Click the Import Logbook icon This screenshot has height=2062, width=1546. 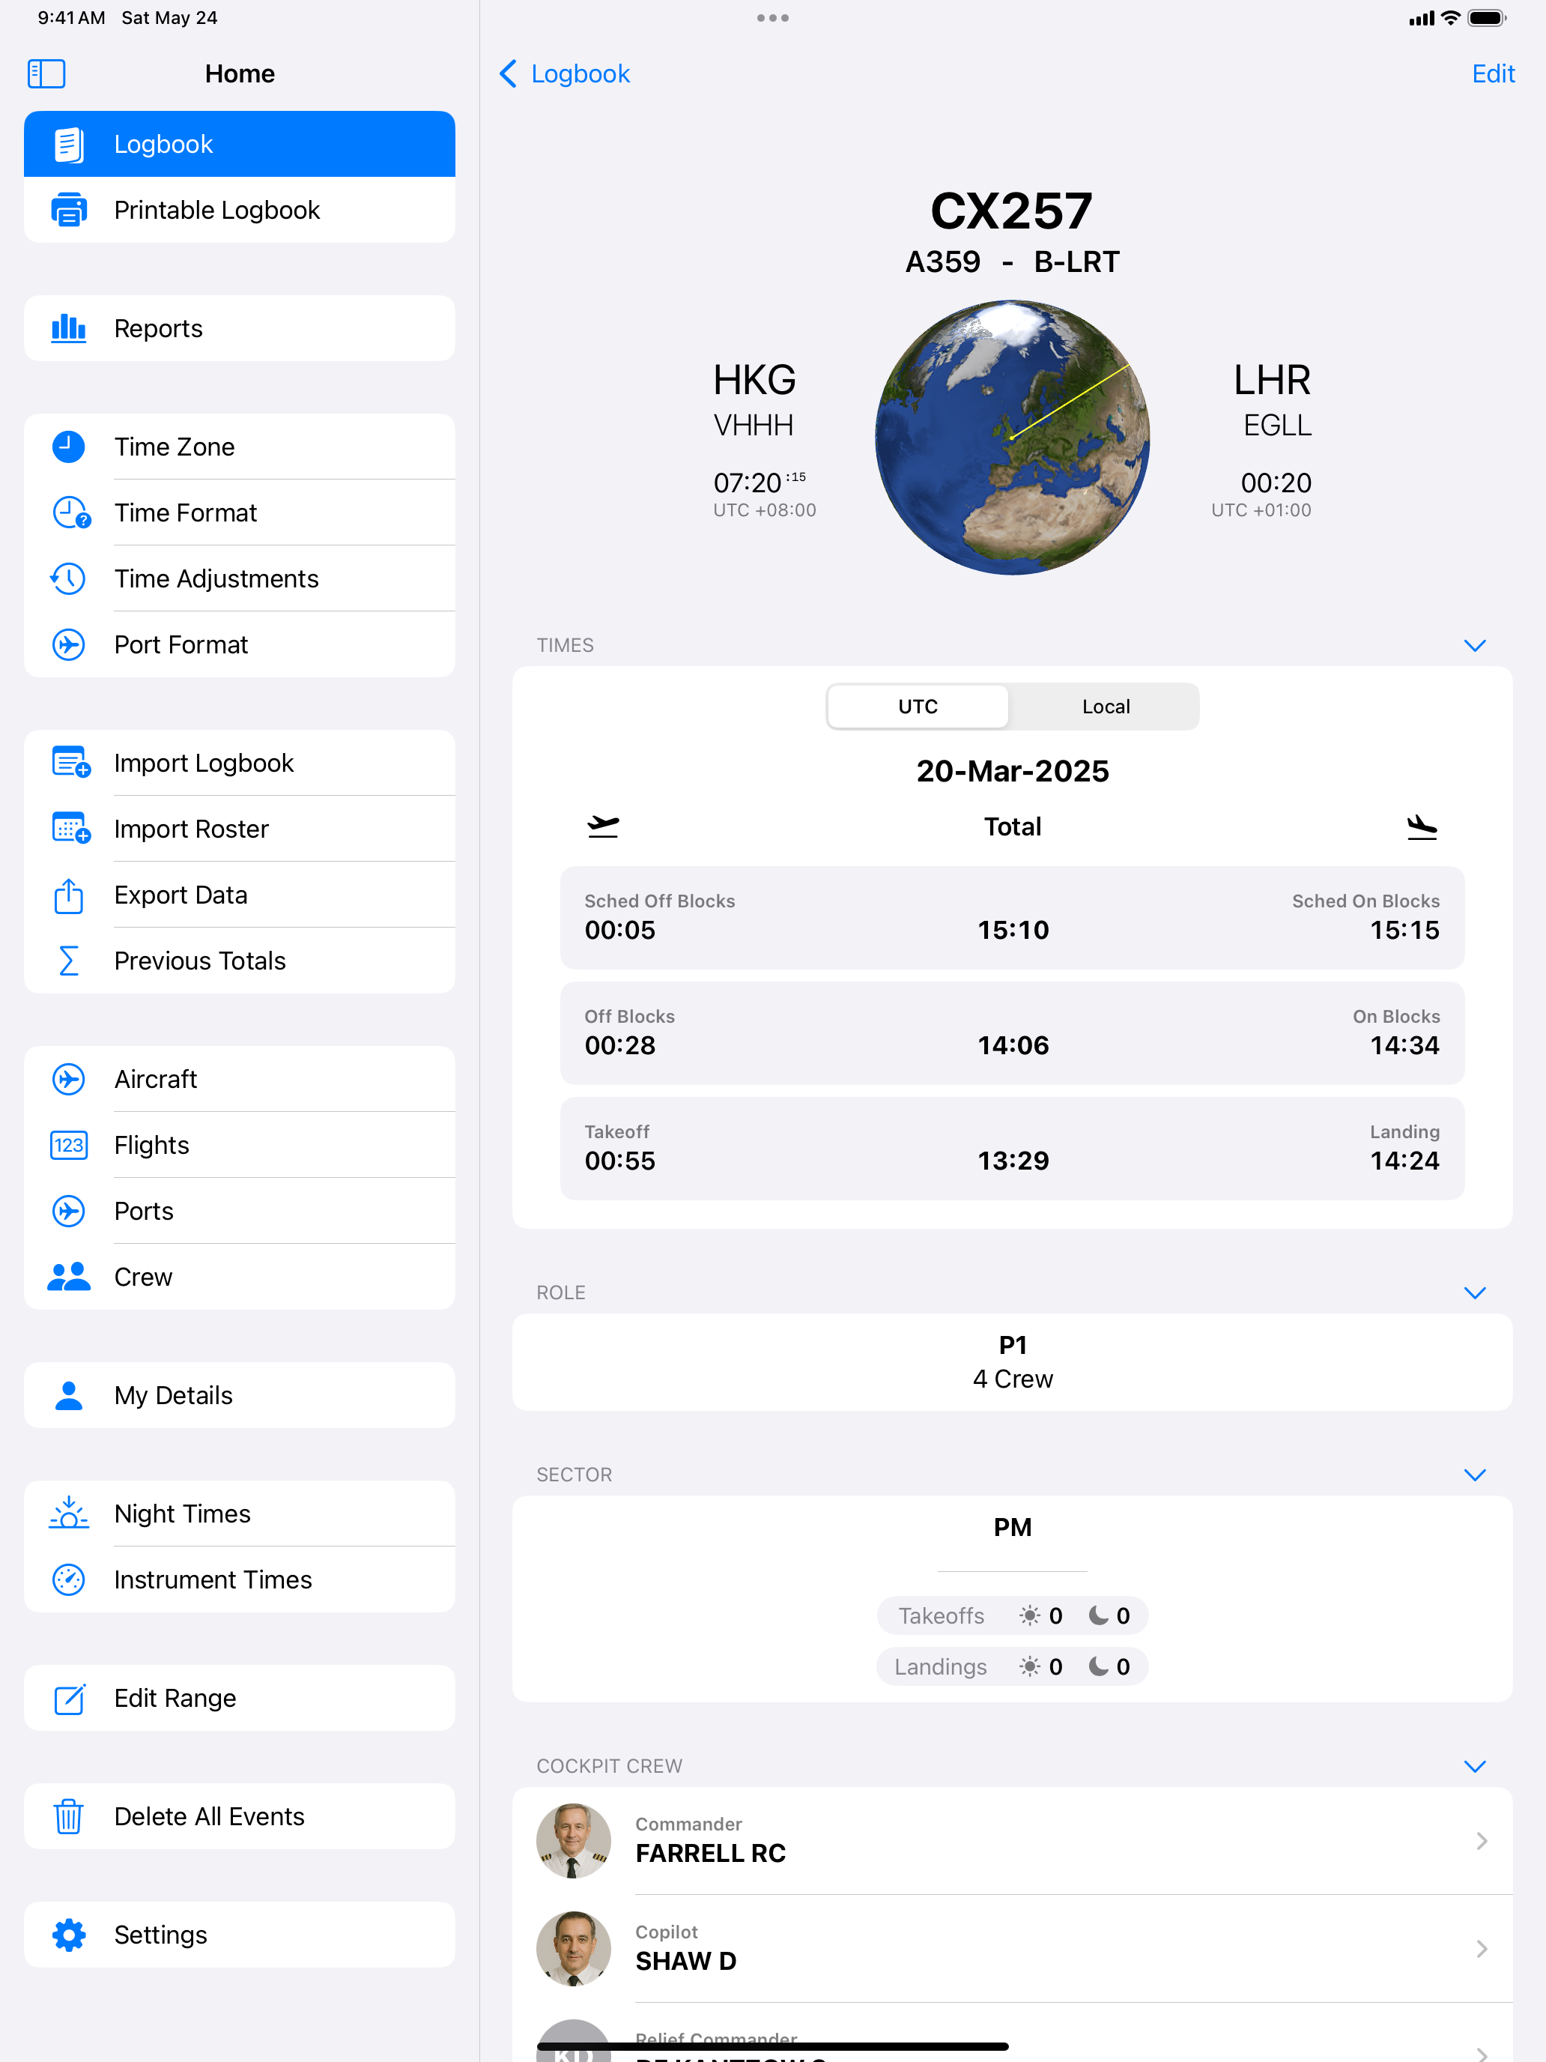pos(71,763)
